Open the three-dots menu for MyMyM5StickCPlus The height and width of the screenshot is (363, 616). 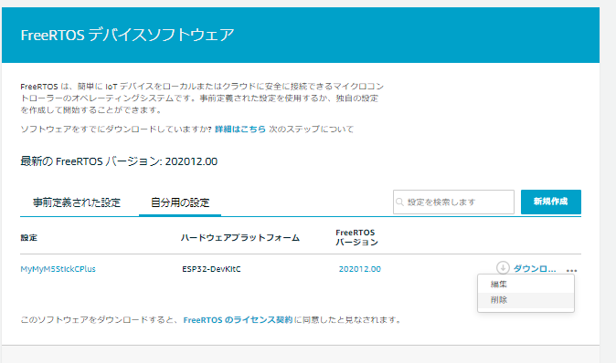571,270
